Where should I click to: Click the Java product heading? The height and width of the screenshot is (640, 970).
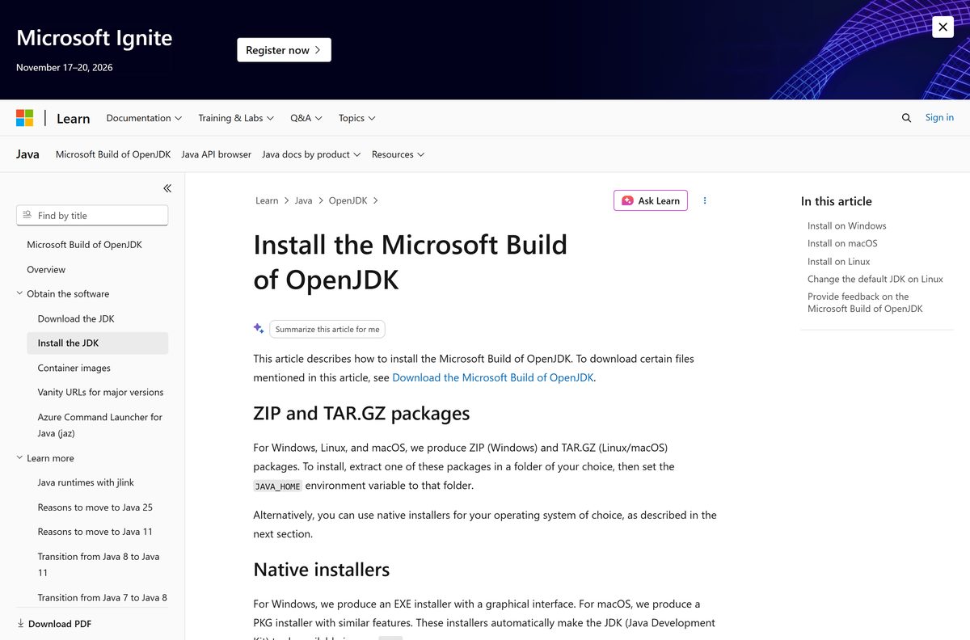(27, 154)
